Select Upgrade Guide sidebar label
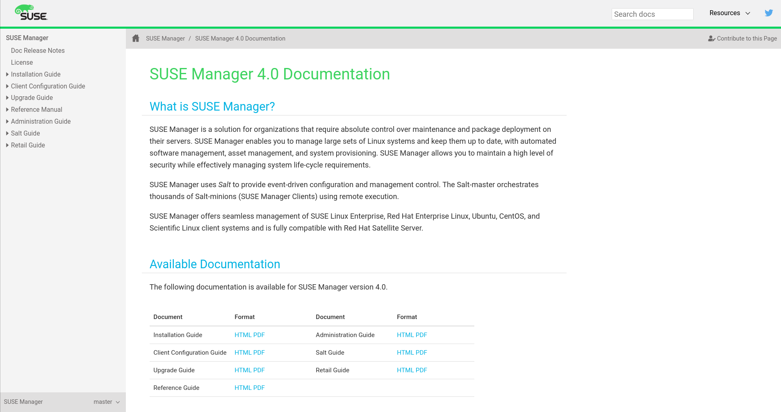 click(32, 97)
